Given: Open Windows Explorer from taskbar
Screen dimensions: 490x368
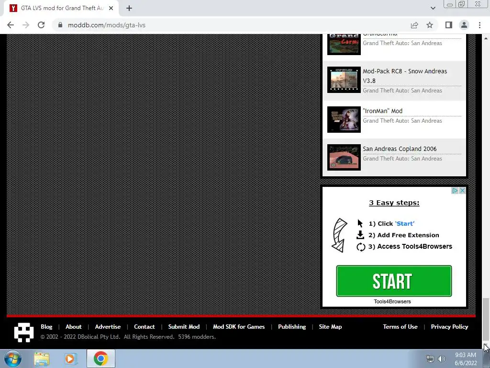Looking at the screenshot, I should coord(42,358).
